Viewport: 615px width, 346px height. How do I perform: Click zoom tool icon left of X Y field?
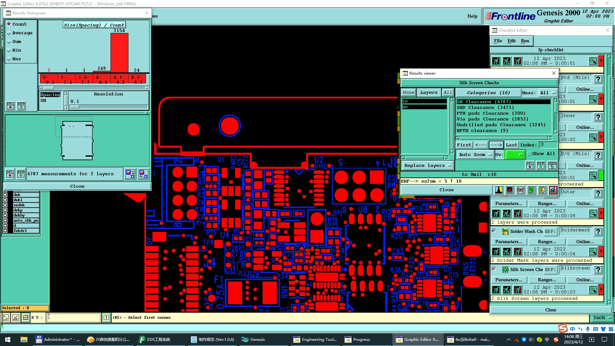6,317
